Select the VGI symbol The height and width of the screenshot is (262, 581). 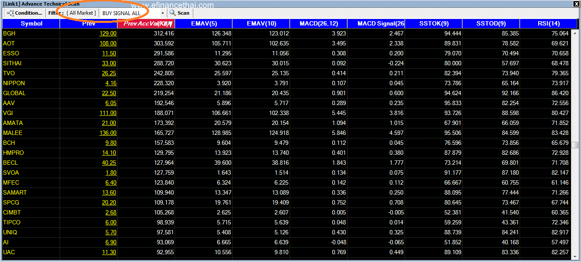click(x=8, y=113)
